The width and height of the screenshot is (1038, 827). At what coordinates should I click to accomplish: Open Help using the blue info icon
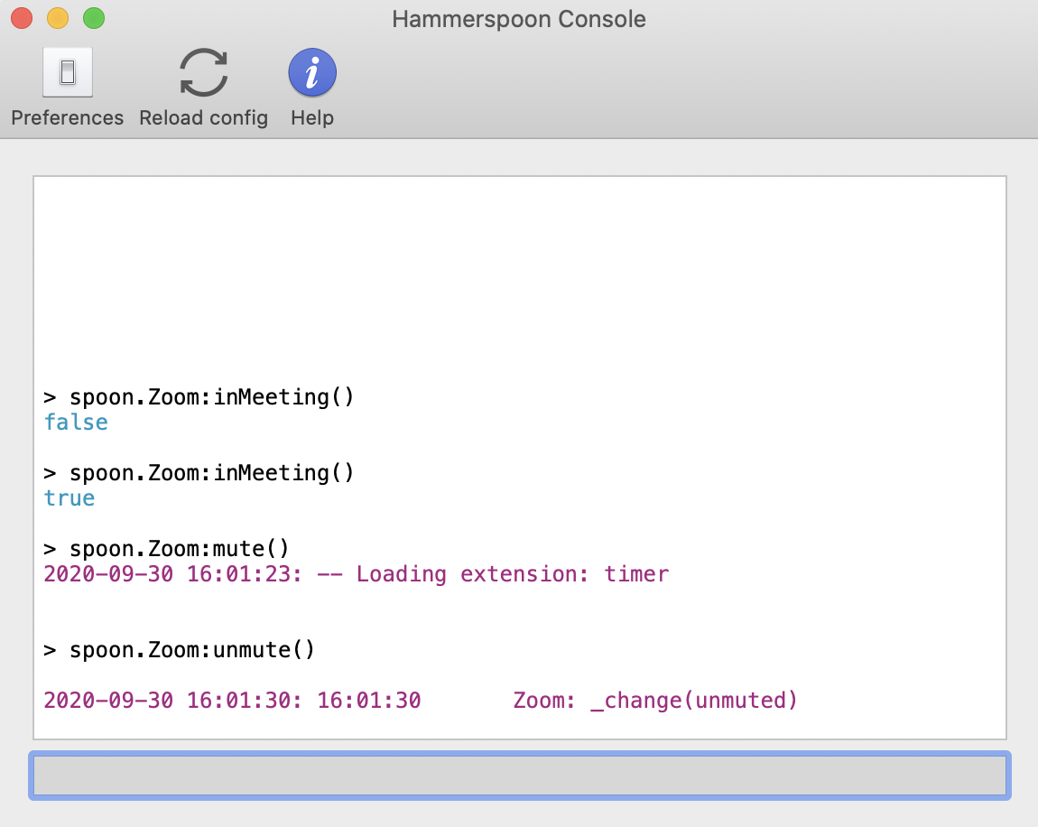tap(312, 72)
